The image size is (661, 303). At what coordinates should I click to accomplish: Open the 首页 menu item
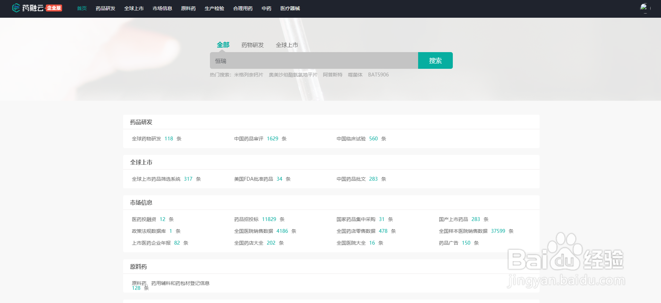(82, 8)
